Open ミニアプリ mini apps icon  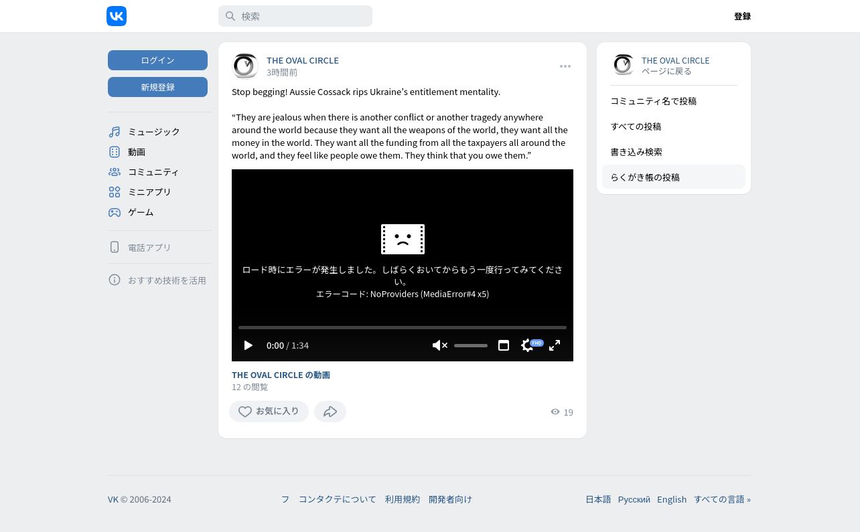pos(115,192)
